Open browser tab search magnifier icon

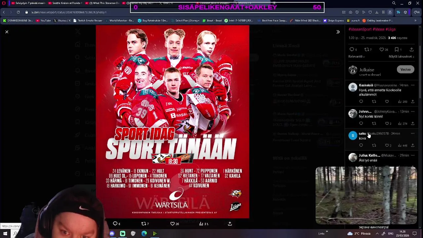tap(394, 3)
